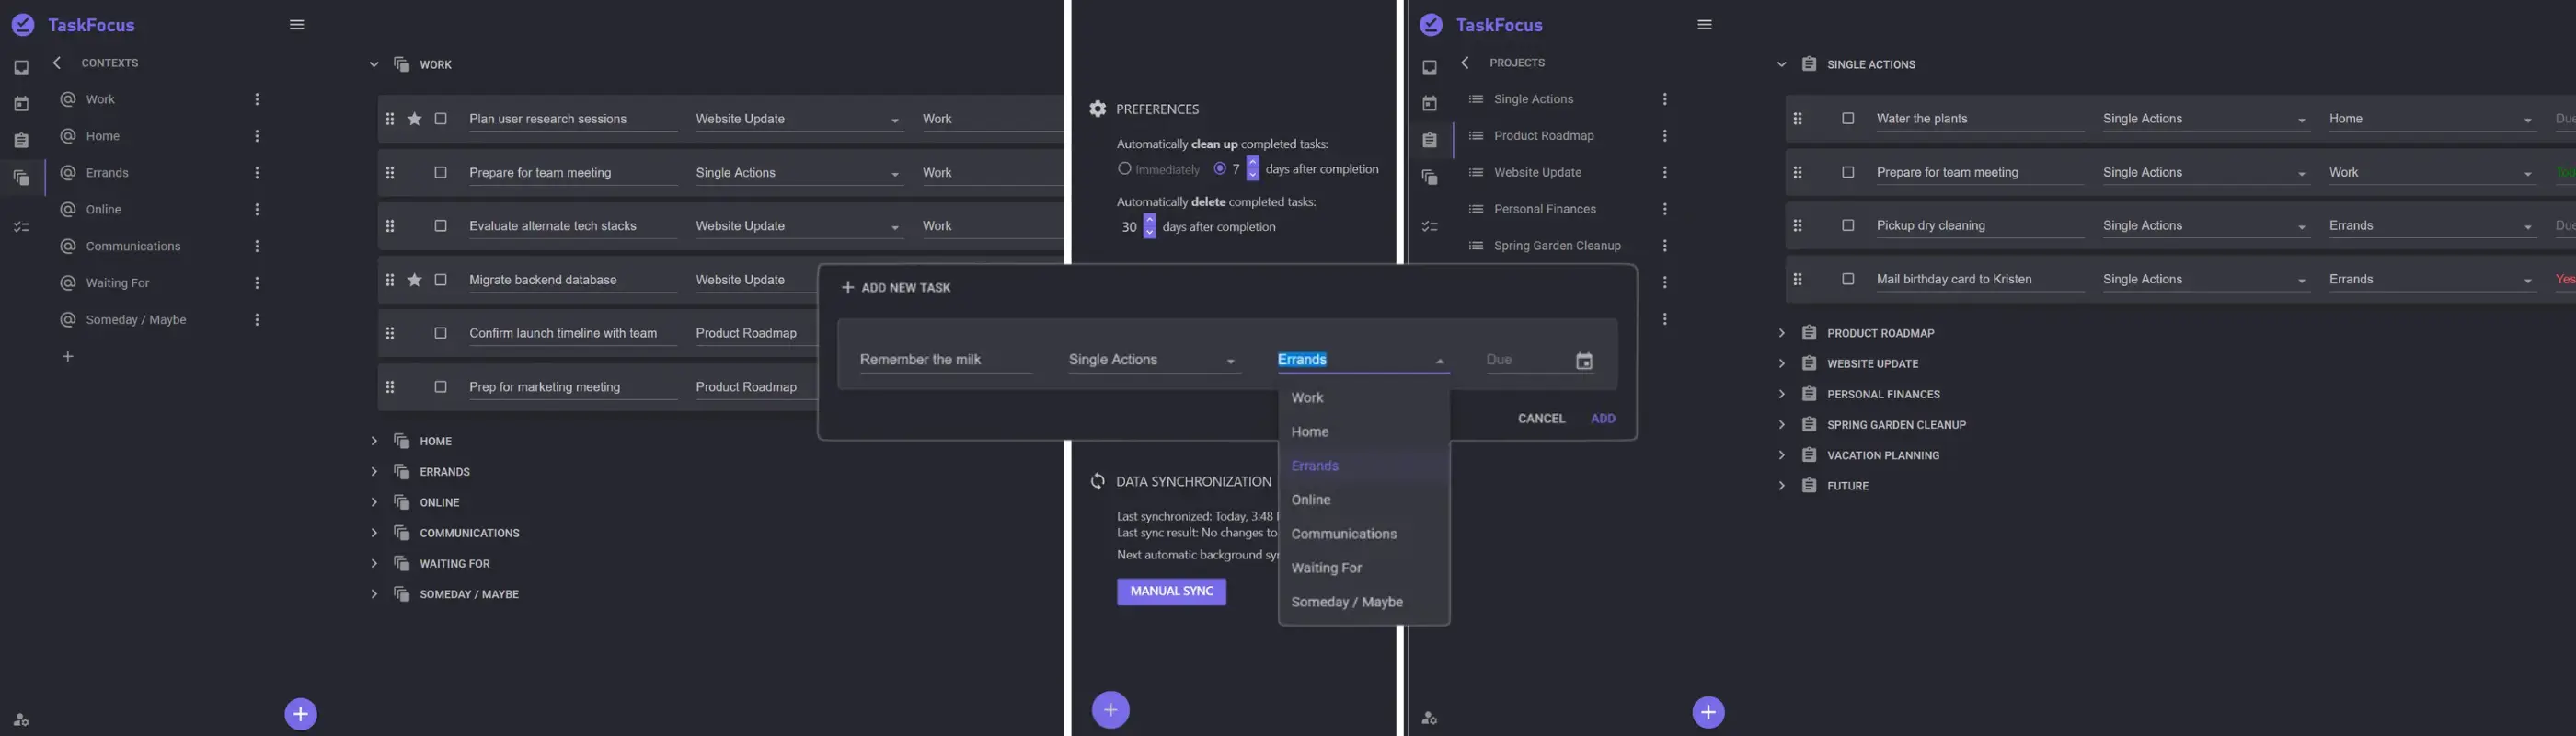
Task: Click the star on Plan user research sessions
Action: [414, 119]
